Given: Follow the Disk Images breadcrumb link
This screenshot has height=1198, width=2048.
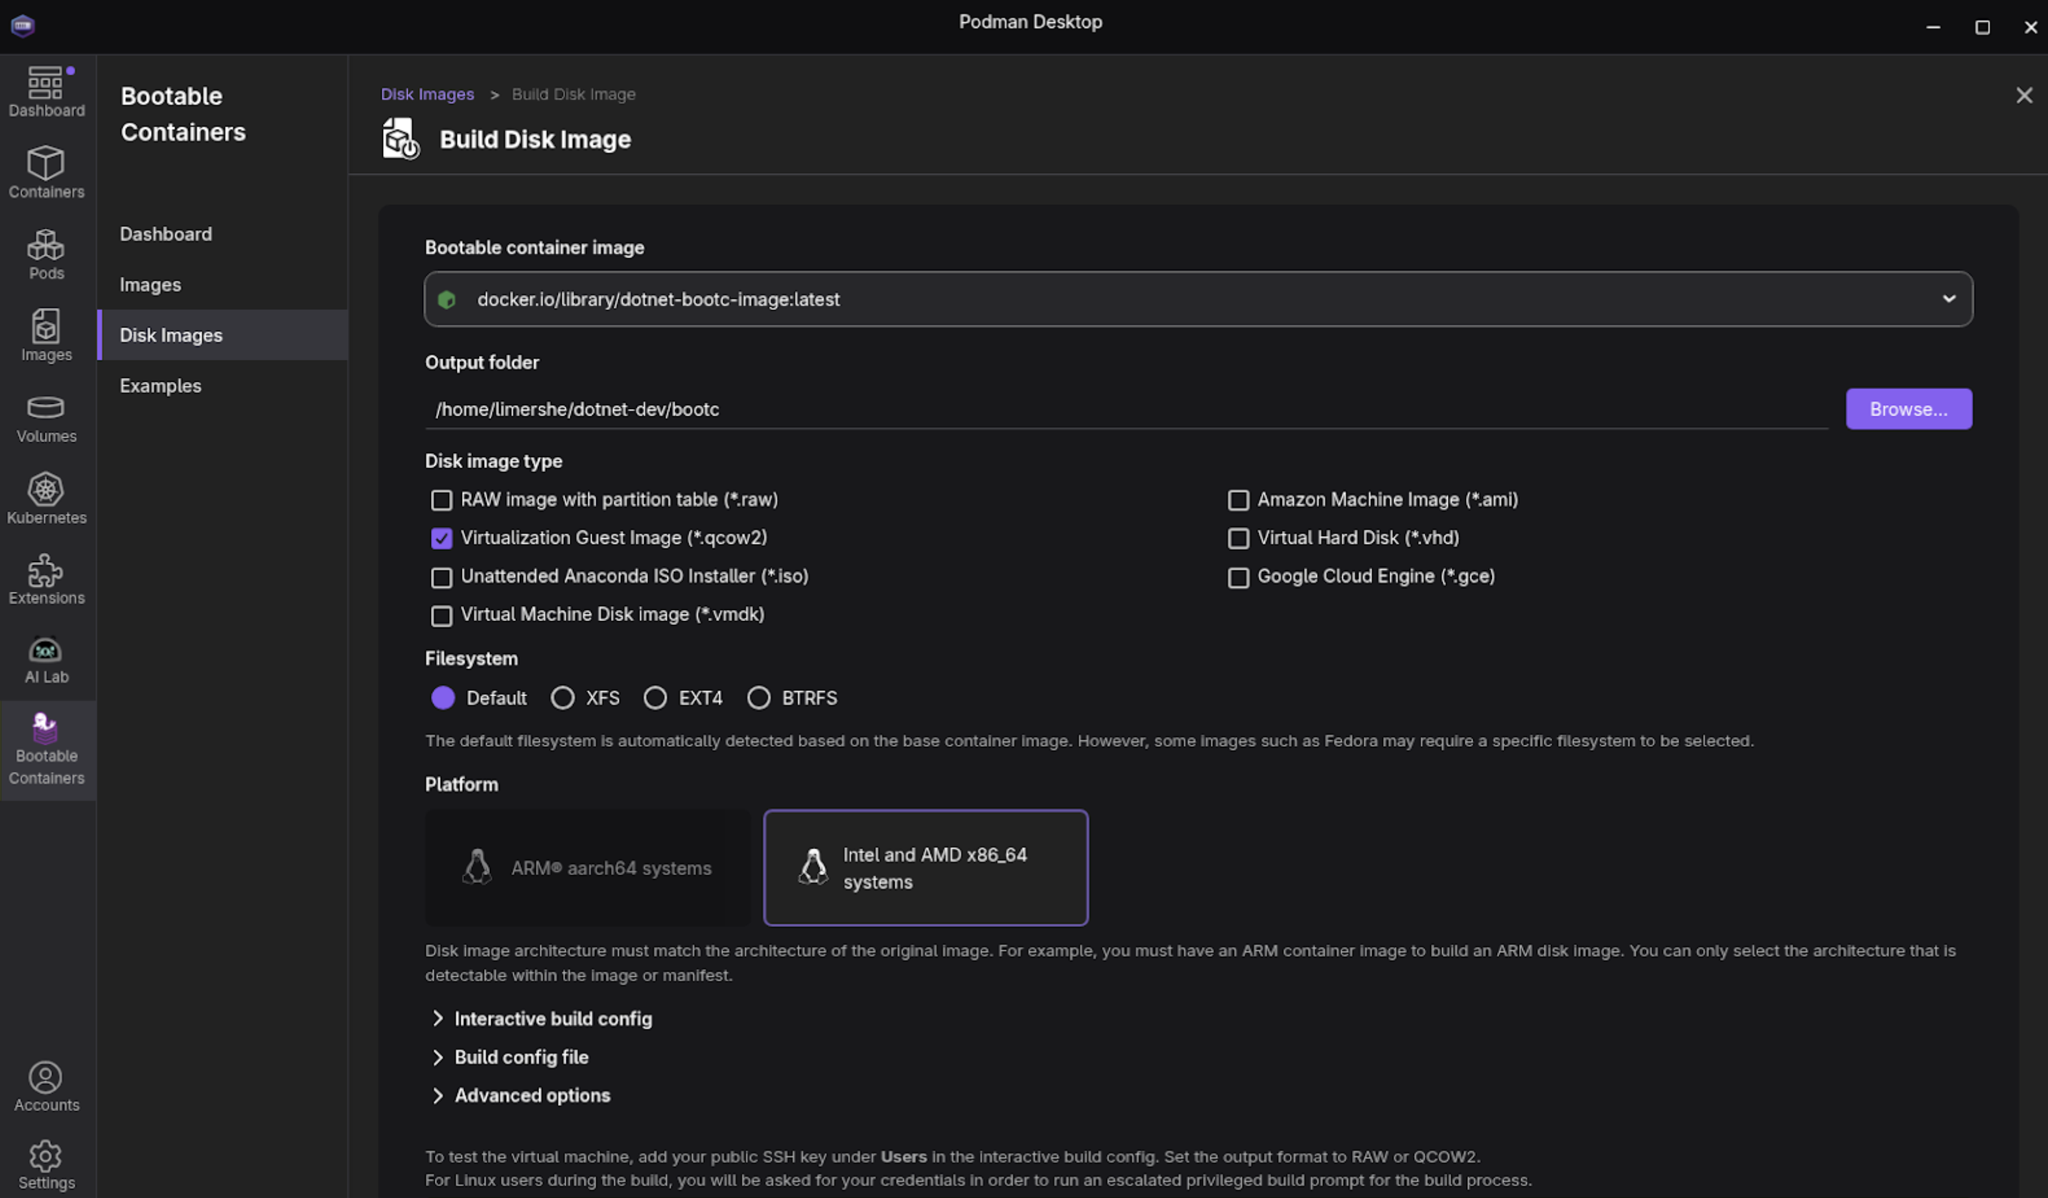Looking at the screenshot, I should (426, 94).
